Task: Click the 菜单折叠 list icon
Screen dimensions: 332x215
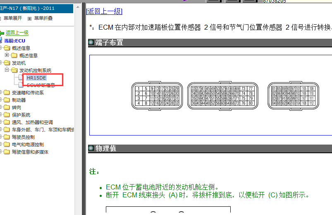Action: 29,19
